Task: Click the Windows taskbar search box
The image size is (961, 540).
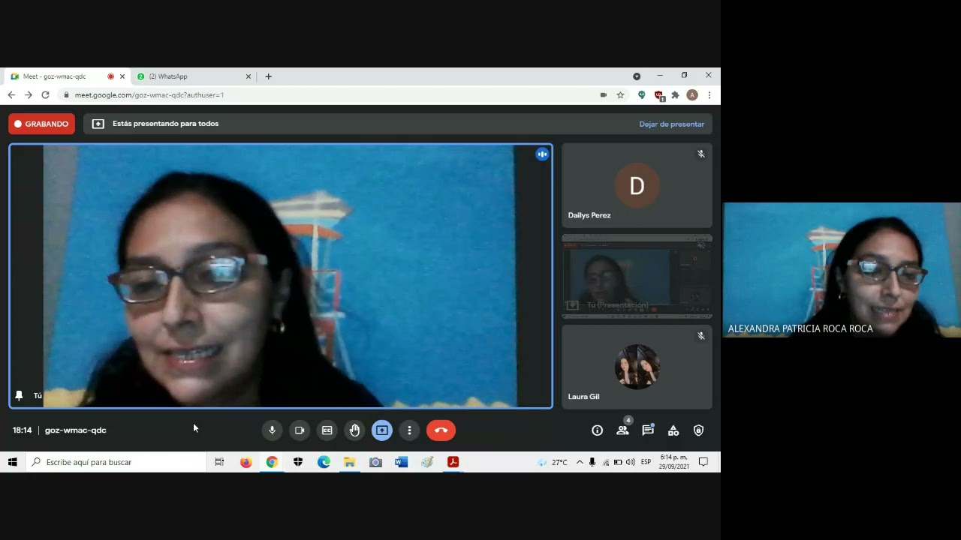Action: 116,462
